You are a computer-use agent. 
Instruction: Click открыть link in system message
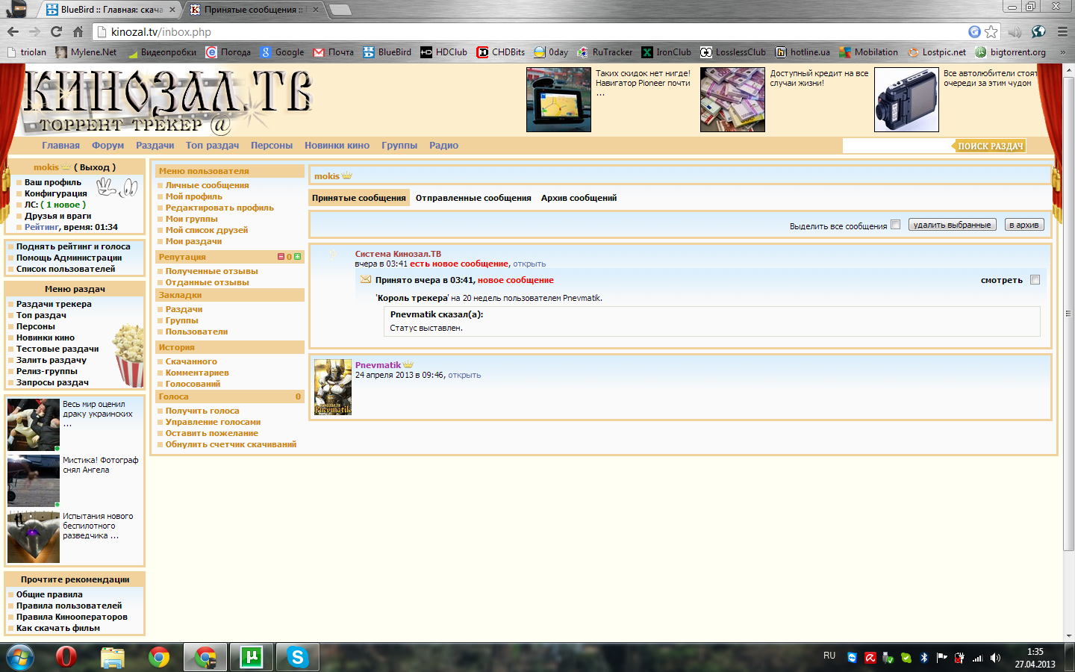click(x=529, y=264)
